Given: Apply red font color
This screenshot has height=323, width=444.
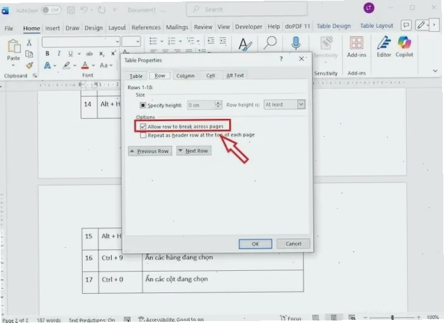Looking at the screenshot, I should tap(85, 65).
